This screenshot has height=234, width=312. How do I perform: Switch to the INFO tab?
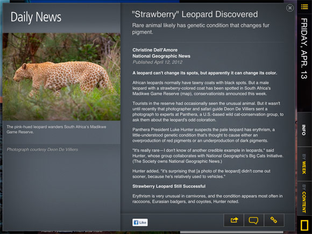[304, 130]
